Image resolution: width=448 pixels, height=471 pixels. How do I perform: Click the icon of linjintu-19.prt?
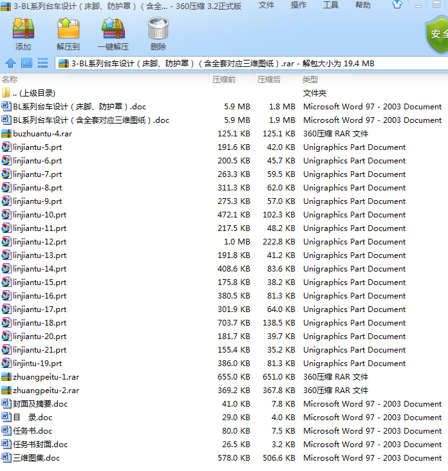point(6,364)
